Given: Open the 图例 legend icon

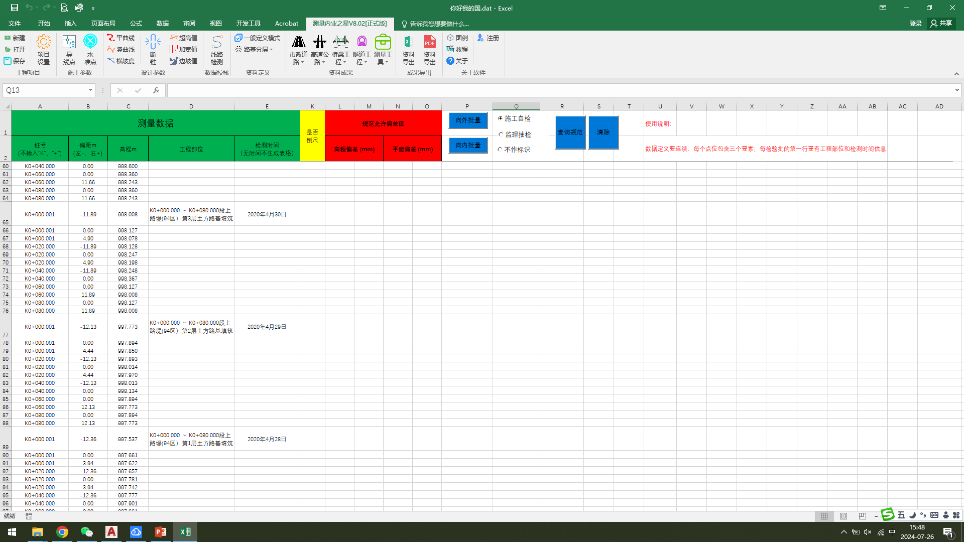Looking at the screenshot, I should 457,37.
